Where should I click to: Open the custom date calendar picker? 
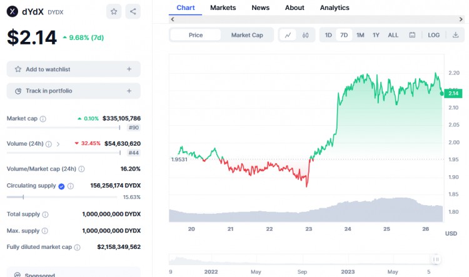click(412, 35)
